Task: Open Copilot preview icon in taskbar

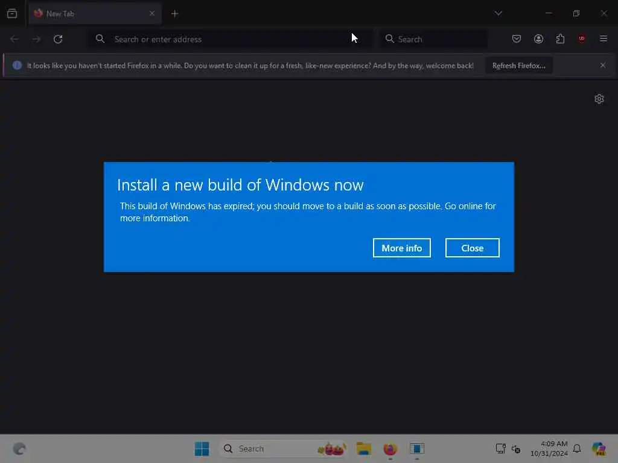Action: (x=599, y=449)
